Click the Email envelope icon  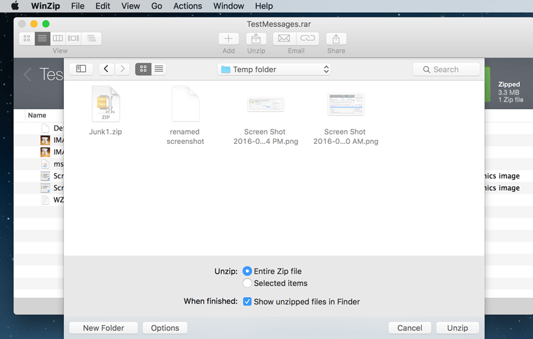pos(284,39)
